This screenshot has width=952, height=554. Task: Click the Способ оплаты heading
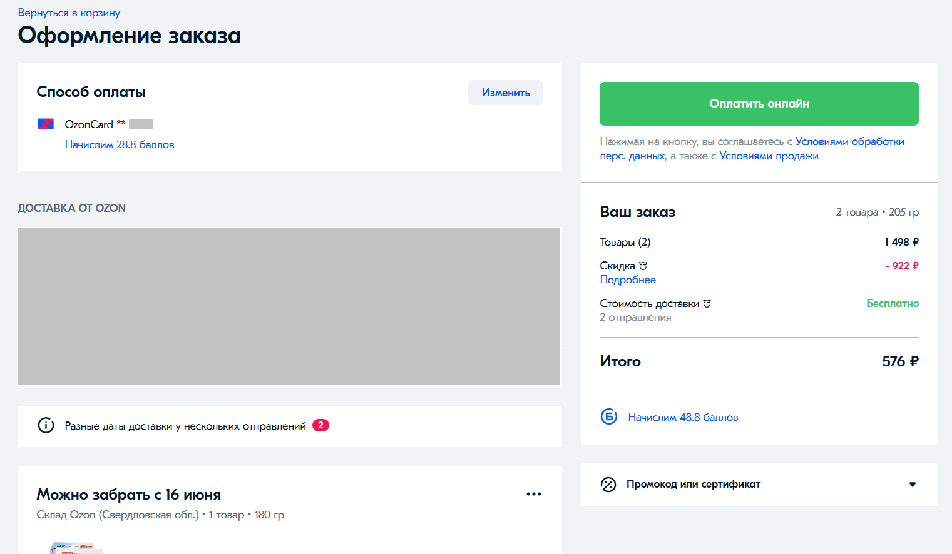[91, 92]
